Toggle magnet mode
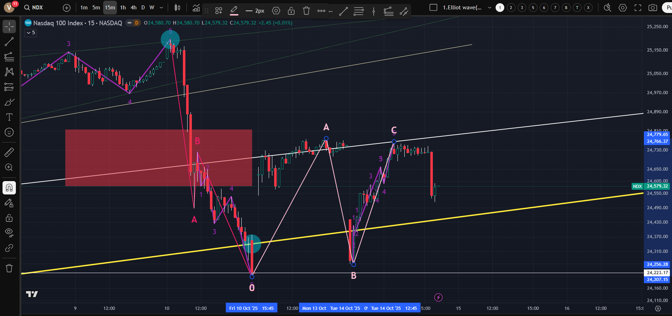The height and width of the screenshot is (316, 672). tap(9, 188)
